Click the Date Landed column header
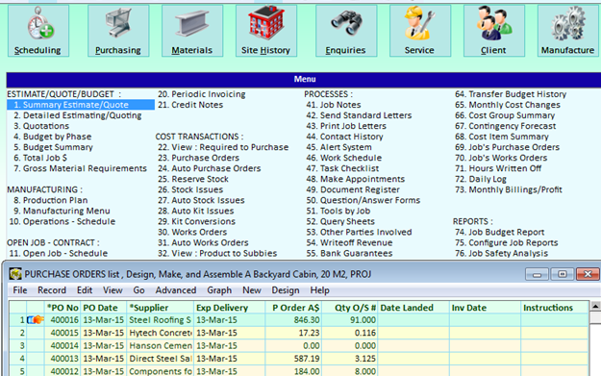 [413, 308]
